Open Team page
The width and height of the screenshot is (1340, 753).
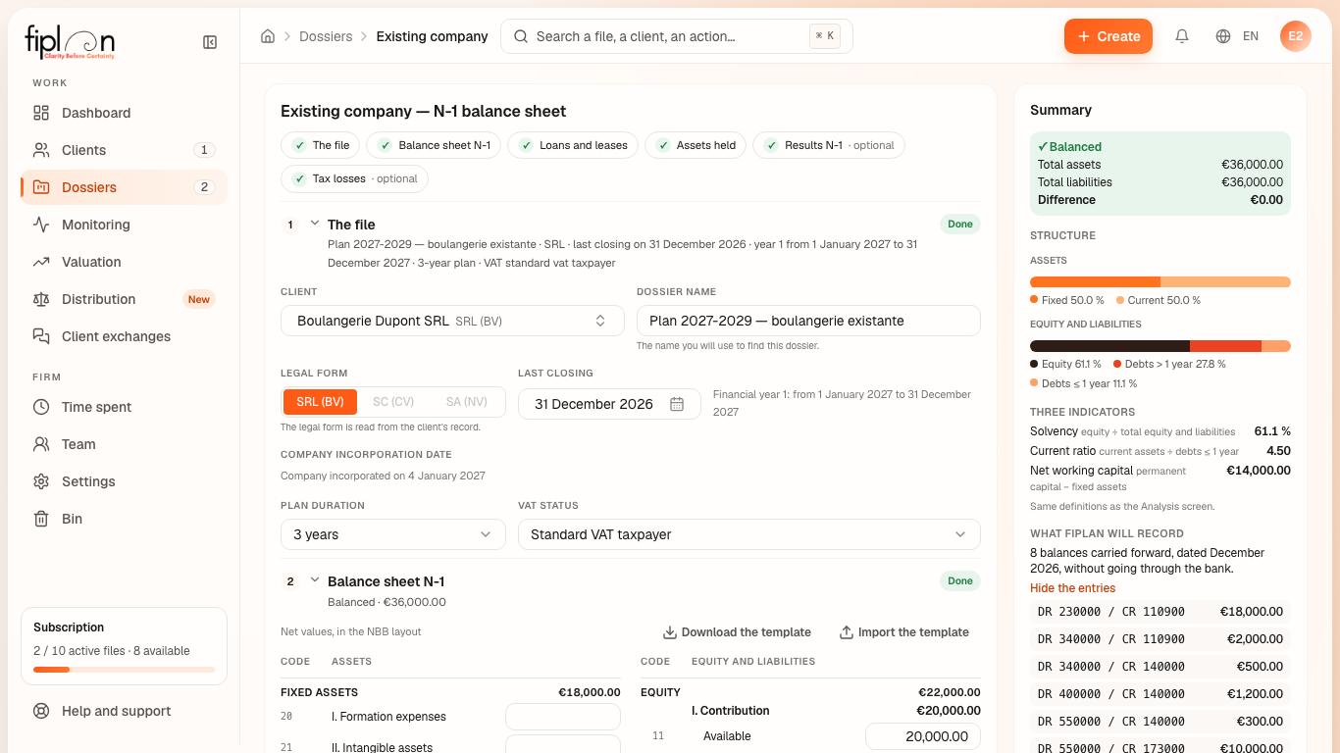[124, 444]
